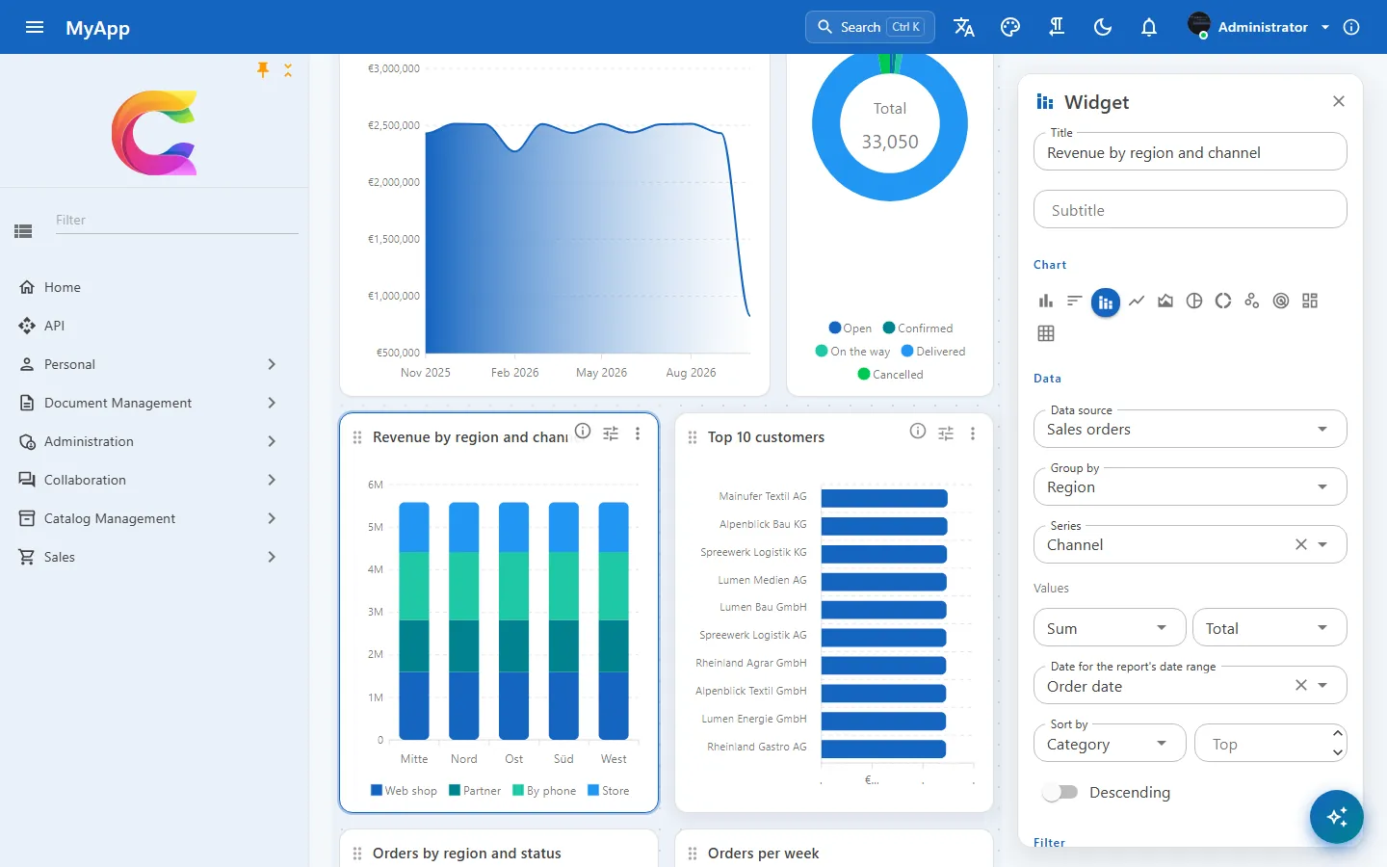Screen dimensions: 1387x867
Task: Open the Data source dropdown
Action: point(1191,430)
